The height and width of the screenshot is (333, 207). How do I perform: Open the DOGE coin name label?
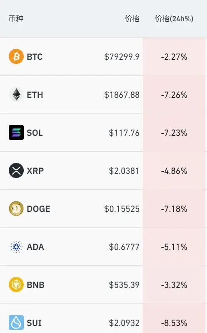click(x=38, y=209)
